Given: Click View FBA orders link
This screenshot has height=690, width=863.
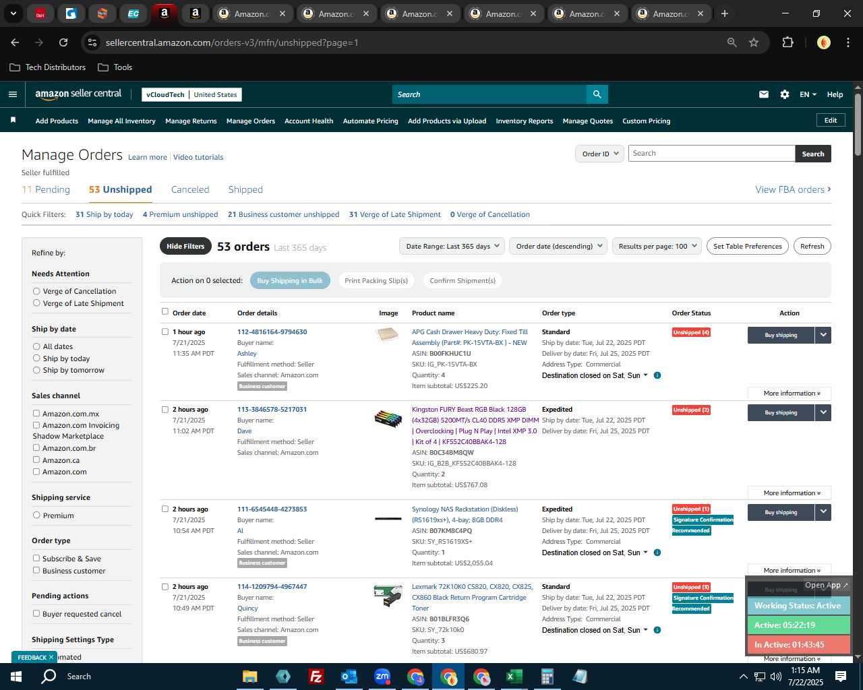Looking at the screenshot, I should pyautogui.click(x=793, y=189).
